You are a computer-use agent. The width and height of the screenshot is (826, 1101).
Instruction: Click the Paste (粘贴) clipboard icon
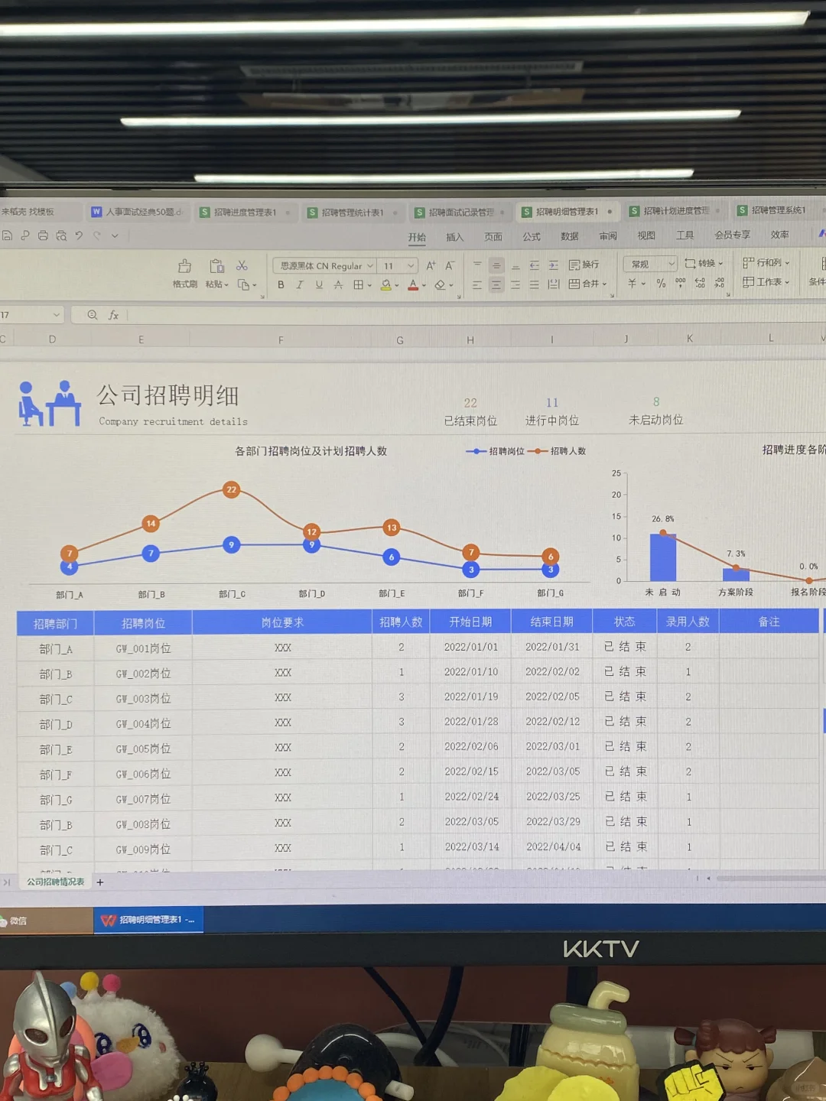[216, 266]
